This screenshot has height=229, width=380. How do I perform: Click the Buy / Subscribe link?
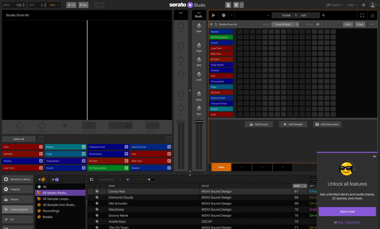(349, 222)
